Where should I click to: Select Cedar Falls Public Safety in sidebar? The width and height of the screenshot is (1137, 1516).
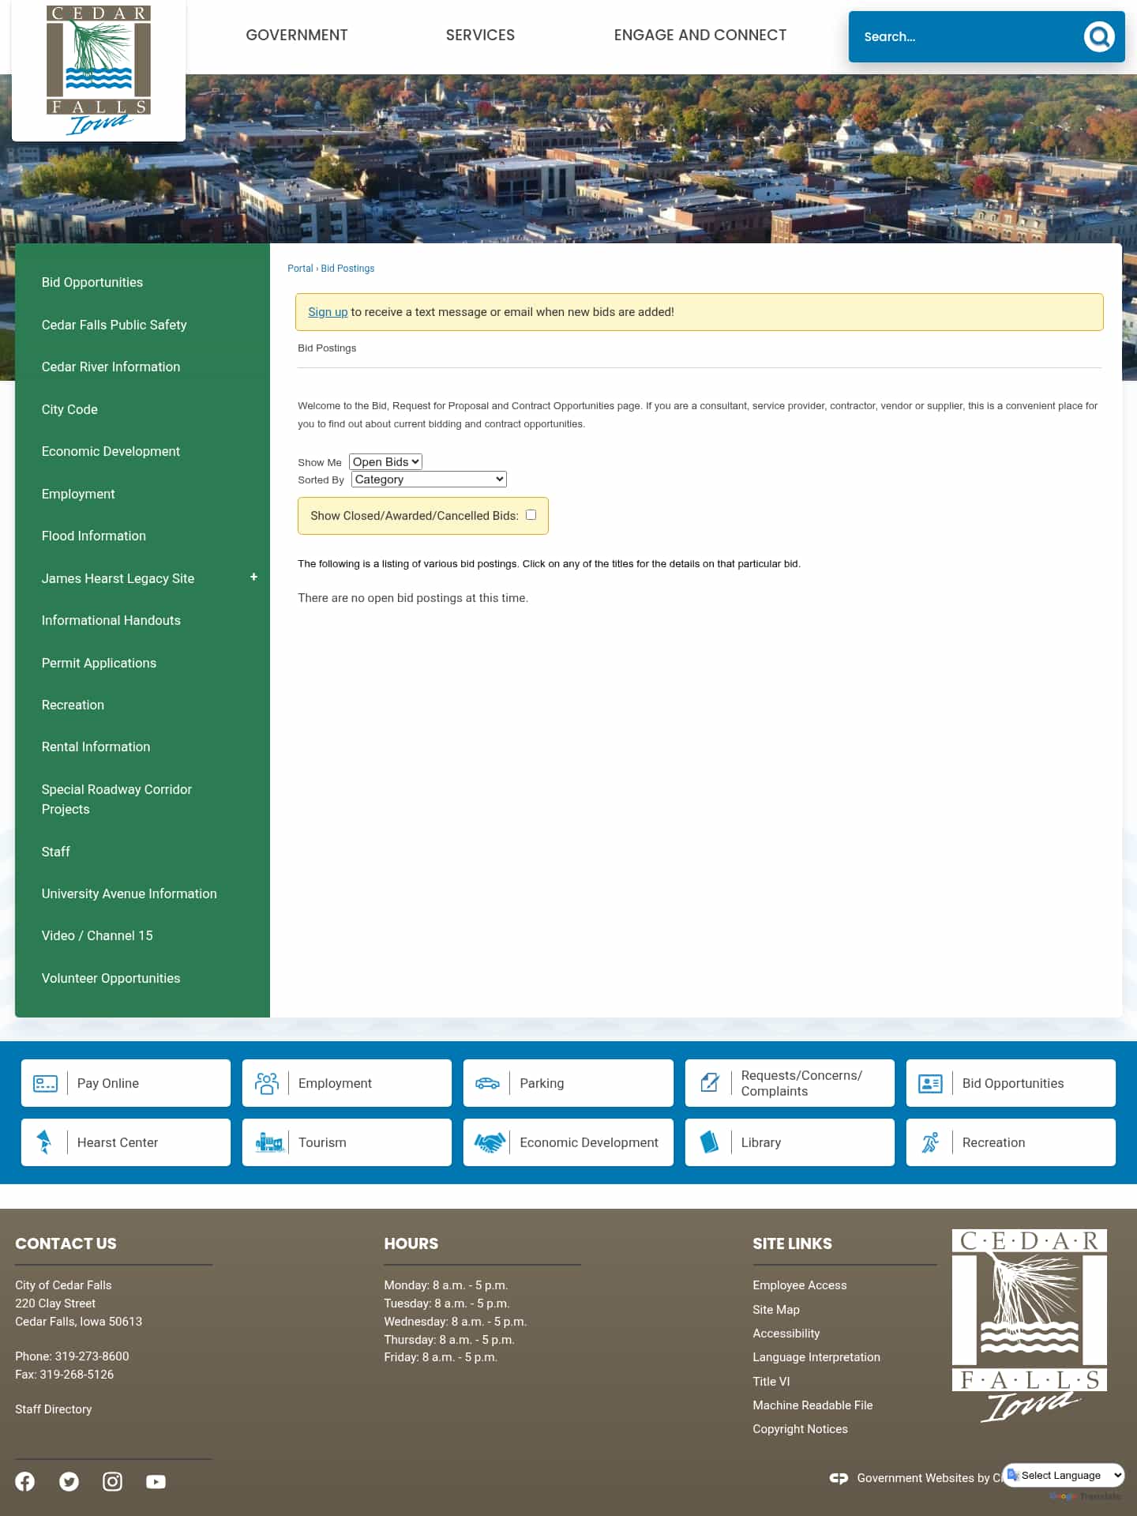114,325
